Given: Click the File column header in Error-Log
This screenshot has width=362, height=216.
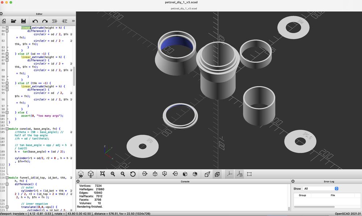Looking at the screenshot, I should [333, 195].
